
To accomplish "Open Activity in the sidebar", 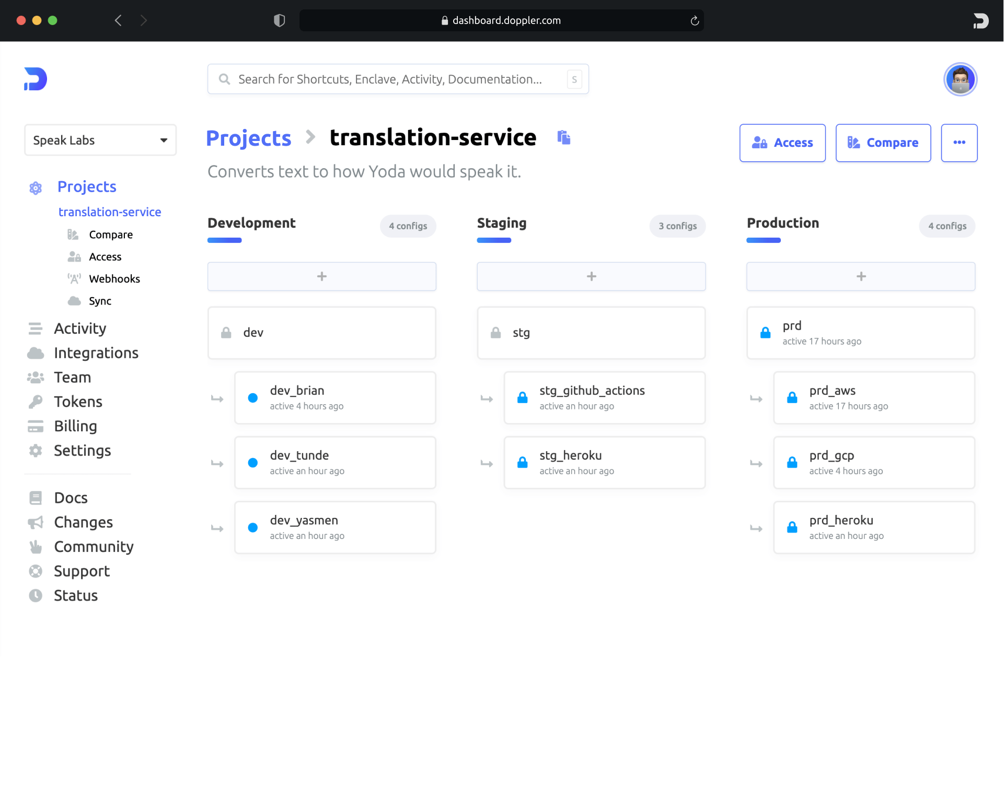I will [x=80, y=328].
